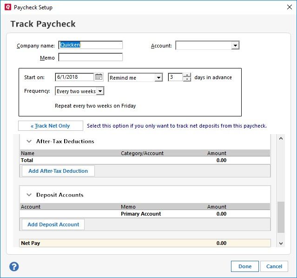Viewport: 297px width, 278px height.
Task: Open the Remind me dropdown
Action: [158, 78]
